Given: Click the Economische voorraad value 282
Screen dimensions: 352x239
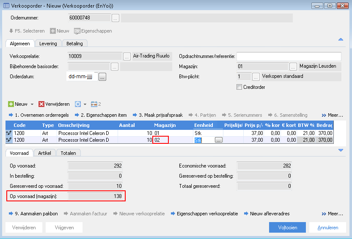Looking at the screenshot, I should 264,166.
